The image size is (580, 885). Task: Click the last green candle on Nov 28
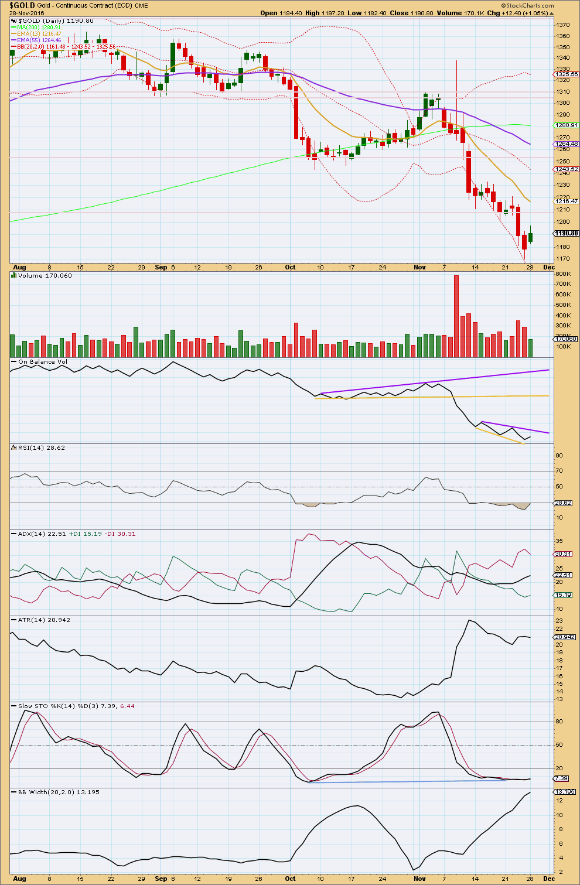coord(531,235)
